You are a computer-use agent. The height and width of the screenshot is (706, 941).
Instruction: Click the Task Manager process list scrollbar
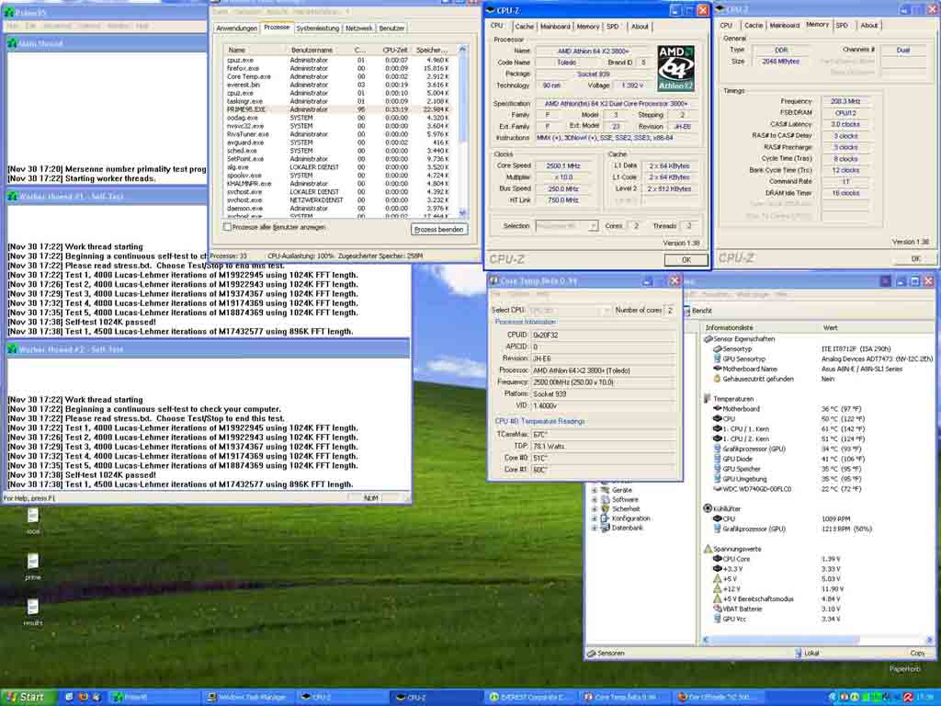click(462, 131)
